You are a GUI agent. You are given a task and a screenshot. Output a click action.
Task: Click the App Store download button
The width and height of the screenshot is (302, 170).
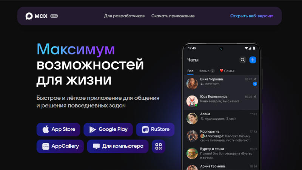(59, 129)
